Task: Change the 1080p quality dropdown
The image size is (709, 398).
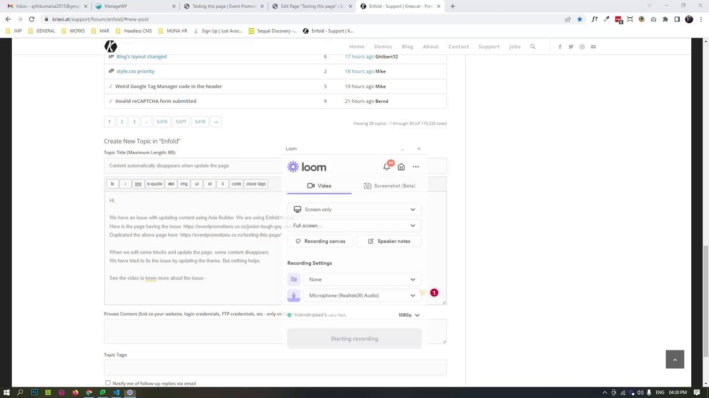Action: [409, 315]
